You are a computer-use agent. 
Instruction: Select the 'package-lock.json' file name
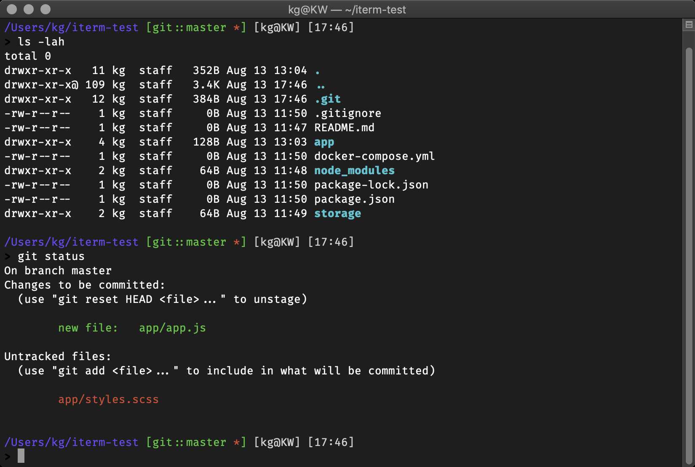click(x=372, y=185)
